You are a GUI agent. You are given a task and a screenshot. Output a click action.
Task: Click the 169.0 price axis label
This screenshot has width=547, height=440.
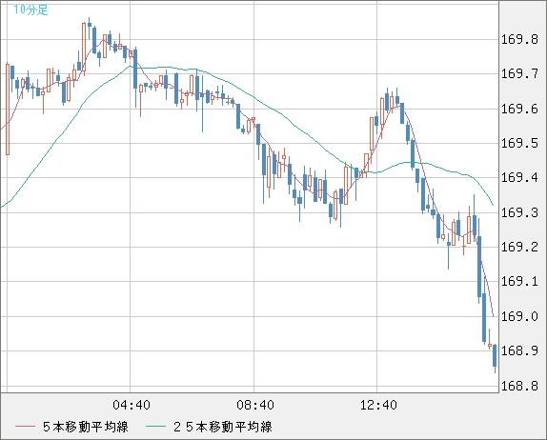click(x=519, y=316)
